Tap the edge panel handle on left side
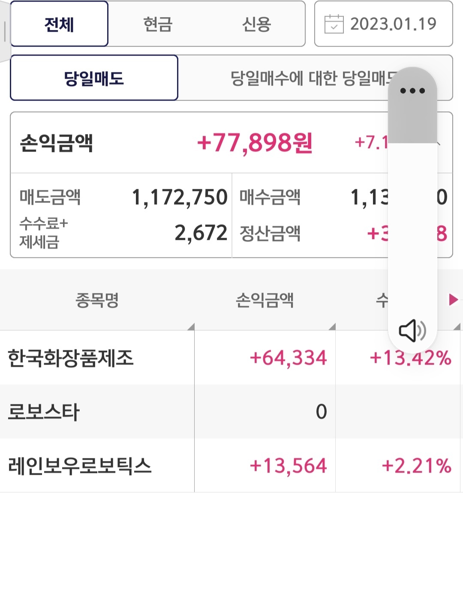463x611 pixels. click(5, 31)
